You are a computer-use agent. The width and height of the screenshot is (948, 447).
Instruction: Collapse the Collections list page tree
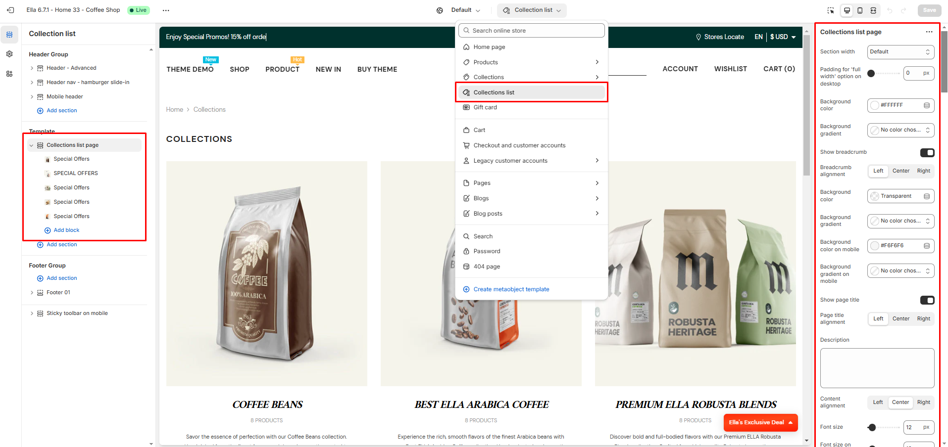click(x=32, y=145)
